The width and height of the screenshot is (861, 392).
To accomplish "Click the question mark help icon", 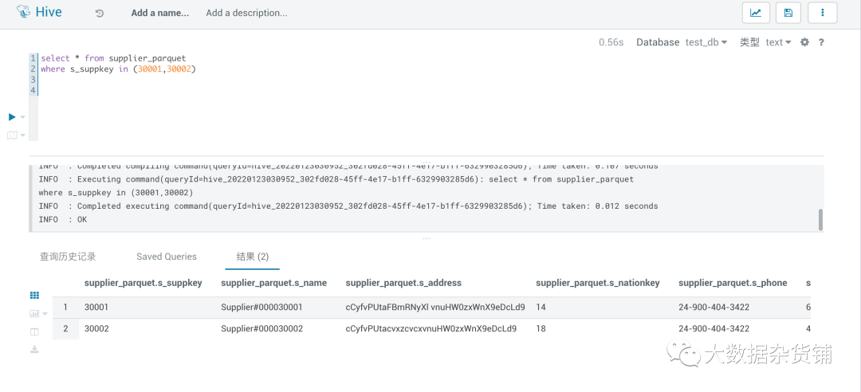I will (x=821, y=42).
